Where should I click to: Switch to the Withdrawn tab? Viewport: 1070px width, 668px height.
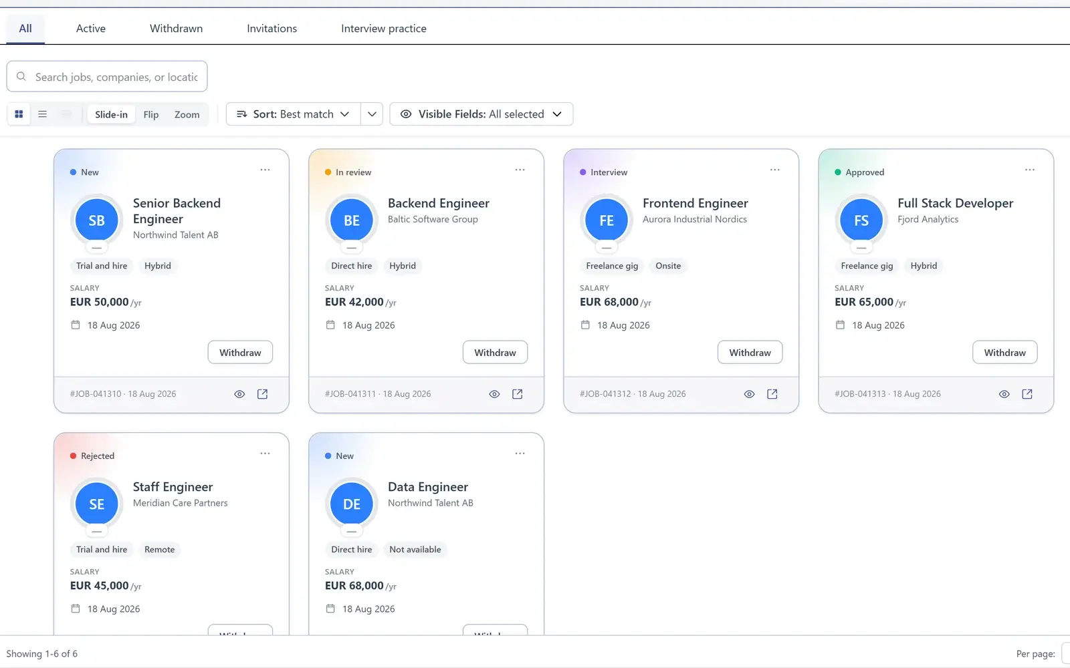point(176,29)
